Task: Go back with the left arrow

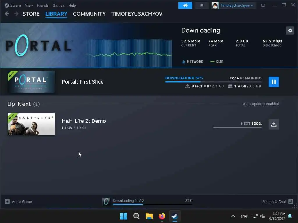Action: (7, 14)
